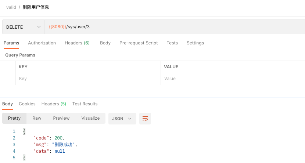The image size is (305, 163).
Task: Switch response view to Raw
Action: pos(37,118)
